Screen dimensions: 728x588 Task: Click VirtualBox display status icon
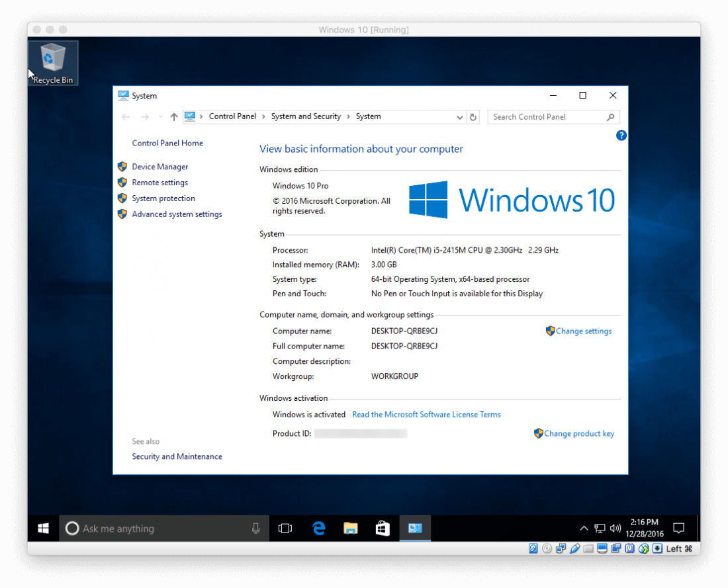602,548
